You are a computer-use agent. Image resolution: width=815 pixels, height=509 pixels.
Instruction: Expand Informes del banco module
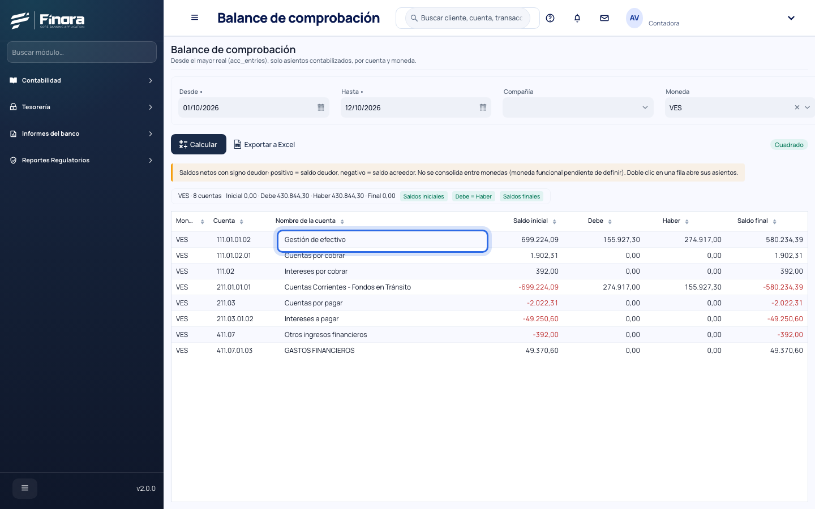[151, 133]
